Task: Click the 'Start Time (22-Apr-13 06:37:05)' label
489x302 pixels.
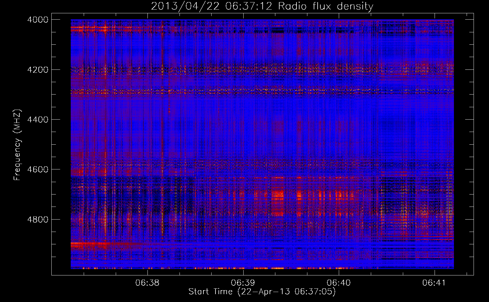Action: pos(262,292)
